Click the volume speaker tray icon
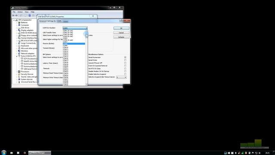 pyautogui.click(x=260, y=153)
